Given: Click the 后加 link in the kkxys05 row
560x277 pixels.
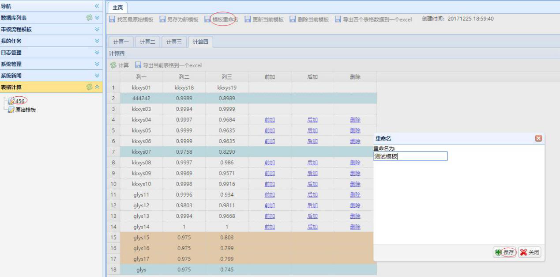Looking at the screenshot, I should click(x=312, y=130).
